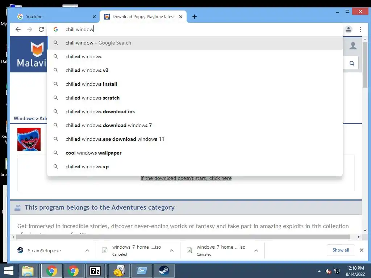The height and width of the screenshot is (278, 371).
Task: Click the page scroll up arrow
Action: click(x=365, y=39)
